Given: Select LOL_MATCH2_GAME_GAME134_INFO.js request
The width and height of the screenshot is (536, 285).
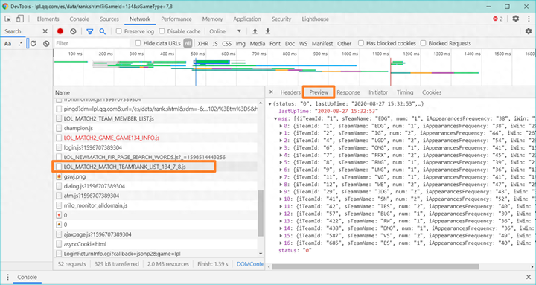Looking at the screenshot, I should point(112,138).
